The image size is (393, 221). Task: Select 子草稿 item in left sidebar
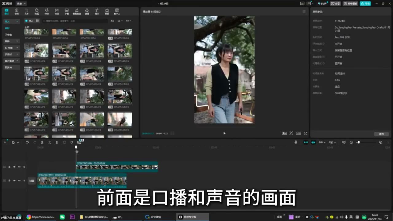[x=8, y=35]
